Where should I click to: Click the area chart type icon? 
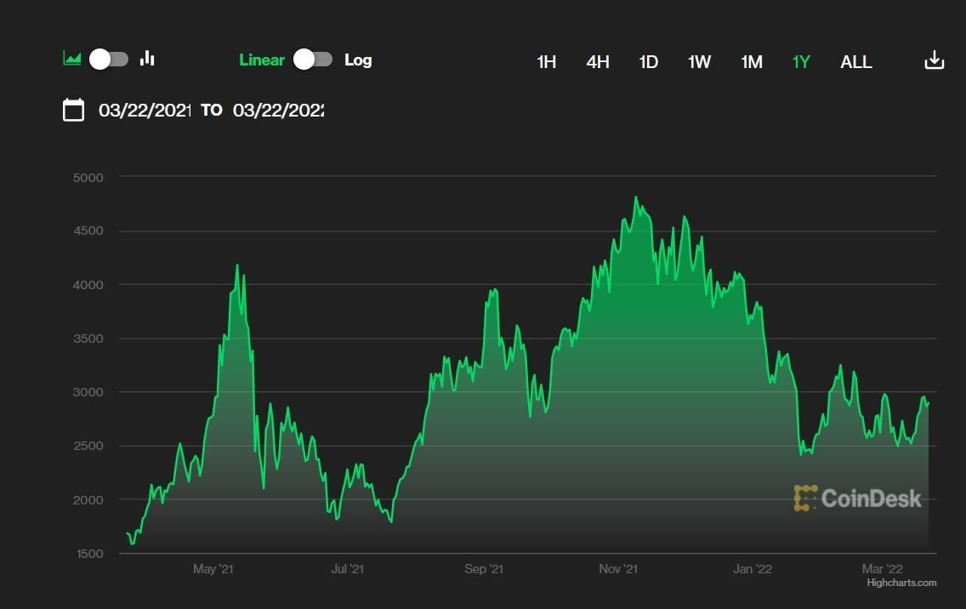72,59
